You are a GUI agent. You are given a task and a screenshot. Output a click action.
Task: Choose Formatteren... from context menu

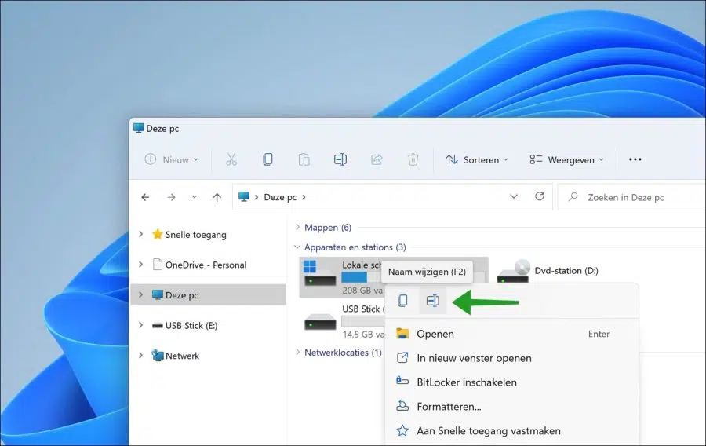[x=512, y=407]
